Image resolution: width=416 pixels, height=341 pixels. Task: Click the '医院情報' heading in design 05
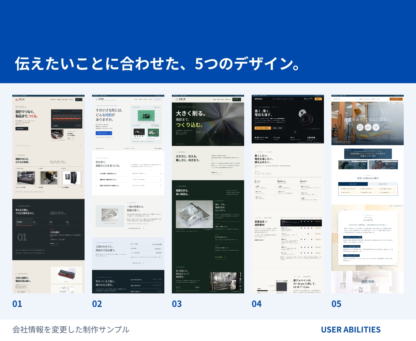[x=368, y=282]
